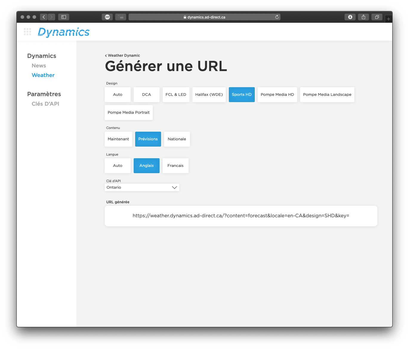Expand the Clé d'API Ontario dropdown
The width and height of the screenshot is (409, 349).
point(142,187)
